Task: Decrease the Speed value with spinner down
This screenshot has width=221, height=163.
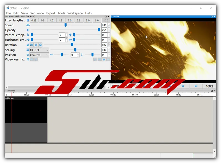Action: (109, 26)
